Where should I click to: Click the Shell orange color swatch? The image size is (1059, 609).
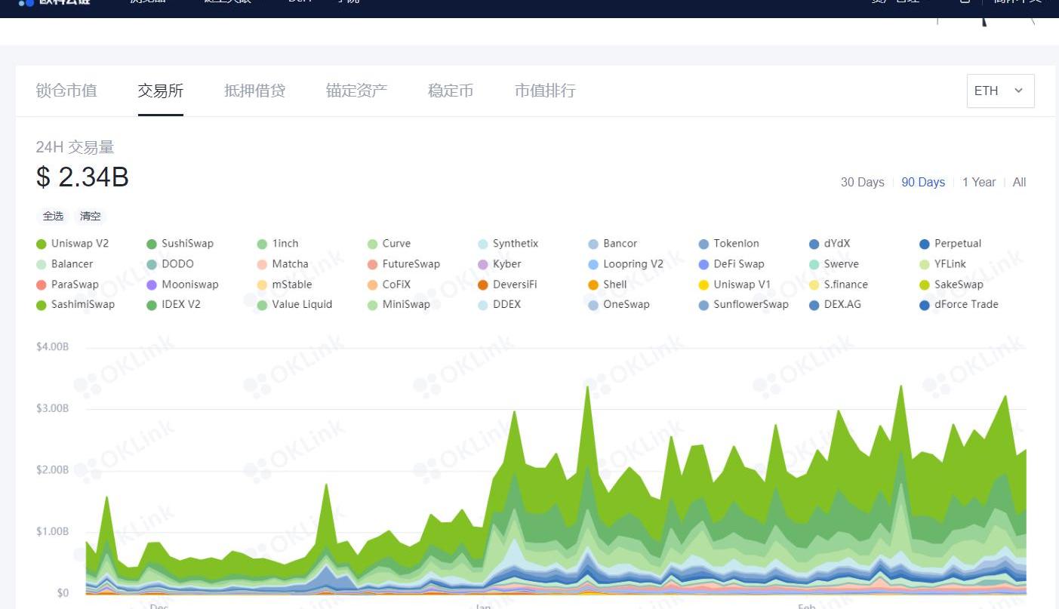click(x=593, y=285)
